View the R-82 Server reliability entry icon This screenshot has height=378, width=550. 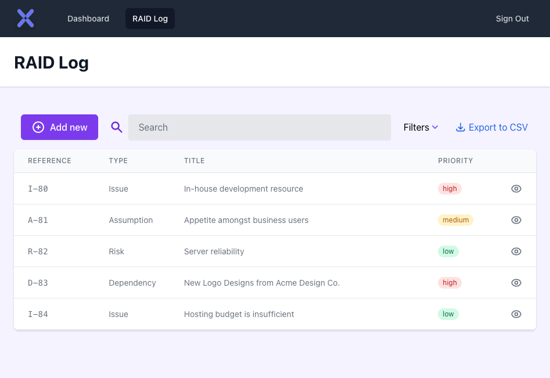516,251
